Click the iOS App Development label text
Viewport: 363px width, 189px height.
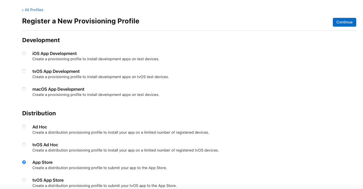click(x=54, y=54)
